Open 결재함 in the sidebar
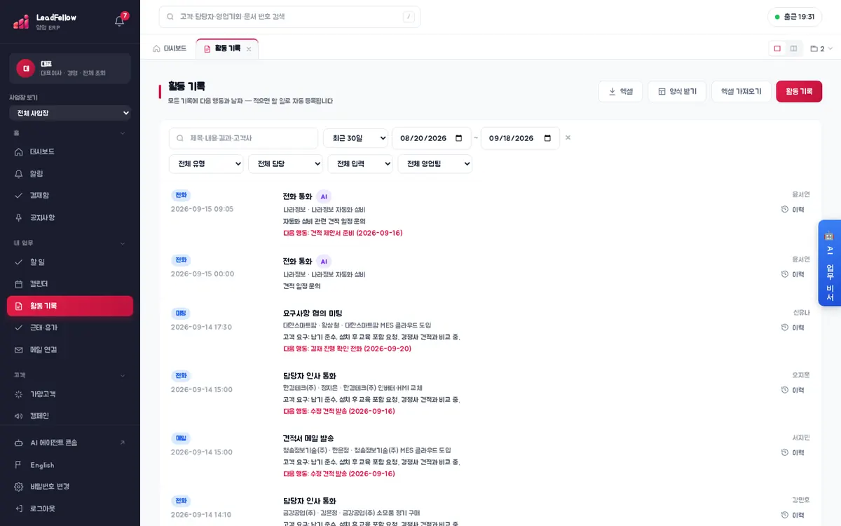 point(70,196)
